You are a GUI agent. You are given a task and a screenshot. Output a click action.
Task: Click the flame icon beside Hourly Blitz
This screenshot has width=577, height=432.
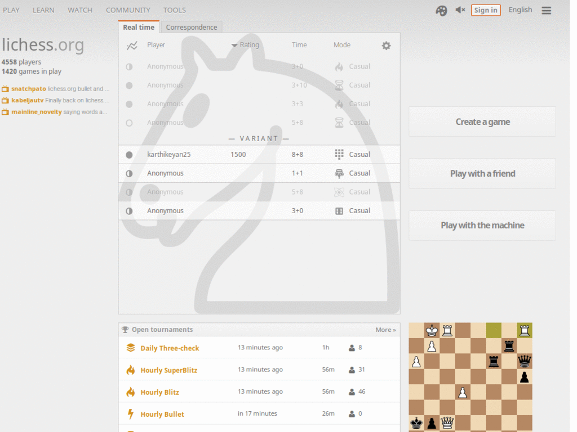tap(131, 392)
